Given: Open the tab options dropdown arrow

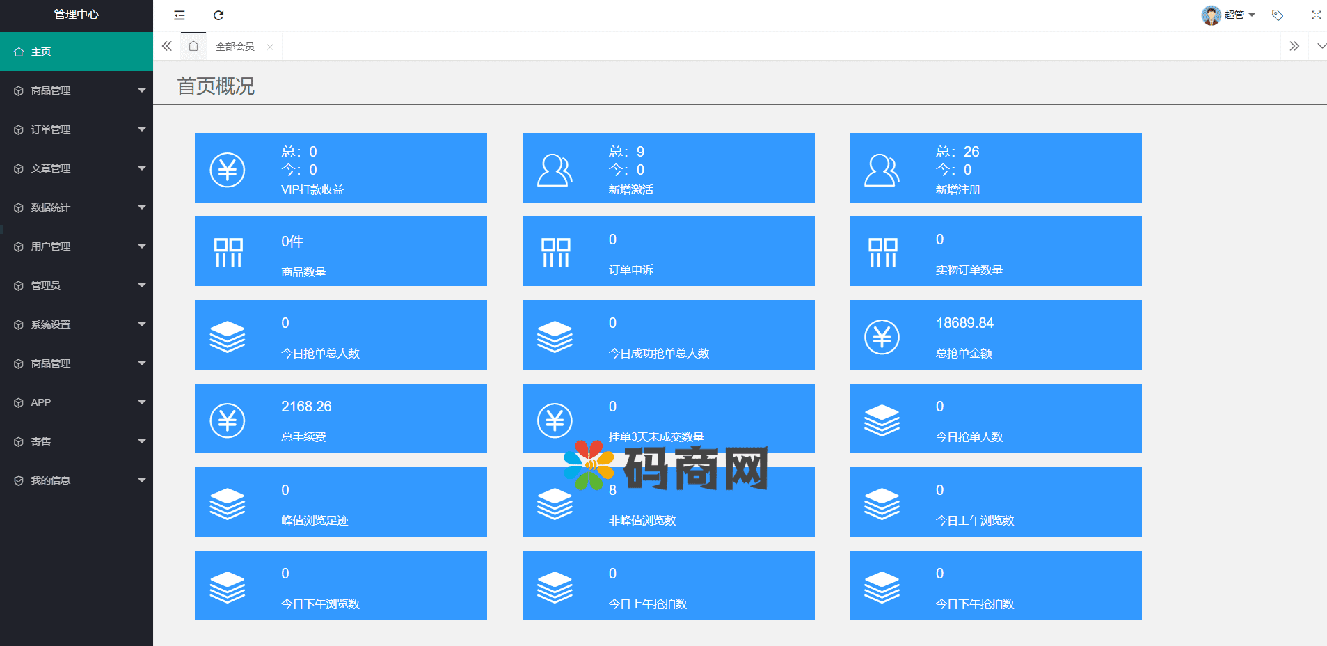Looking at the screenshot, I should [x=1321, y=47].
